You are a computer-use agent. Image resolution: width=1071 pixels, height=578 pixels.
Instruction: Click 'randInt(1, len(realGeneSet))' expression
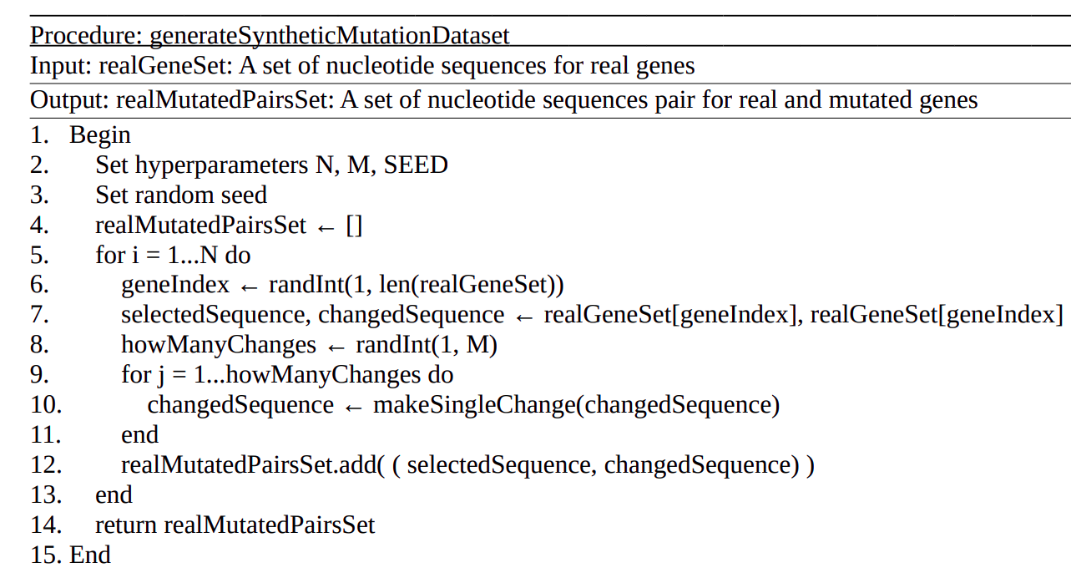(x=416, y=285)
